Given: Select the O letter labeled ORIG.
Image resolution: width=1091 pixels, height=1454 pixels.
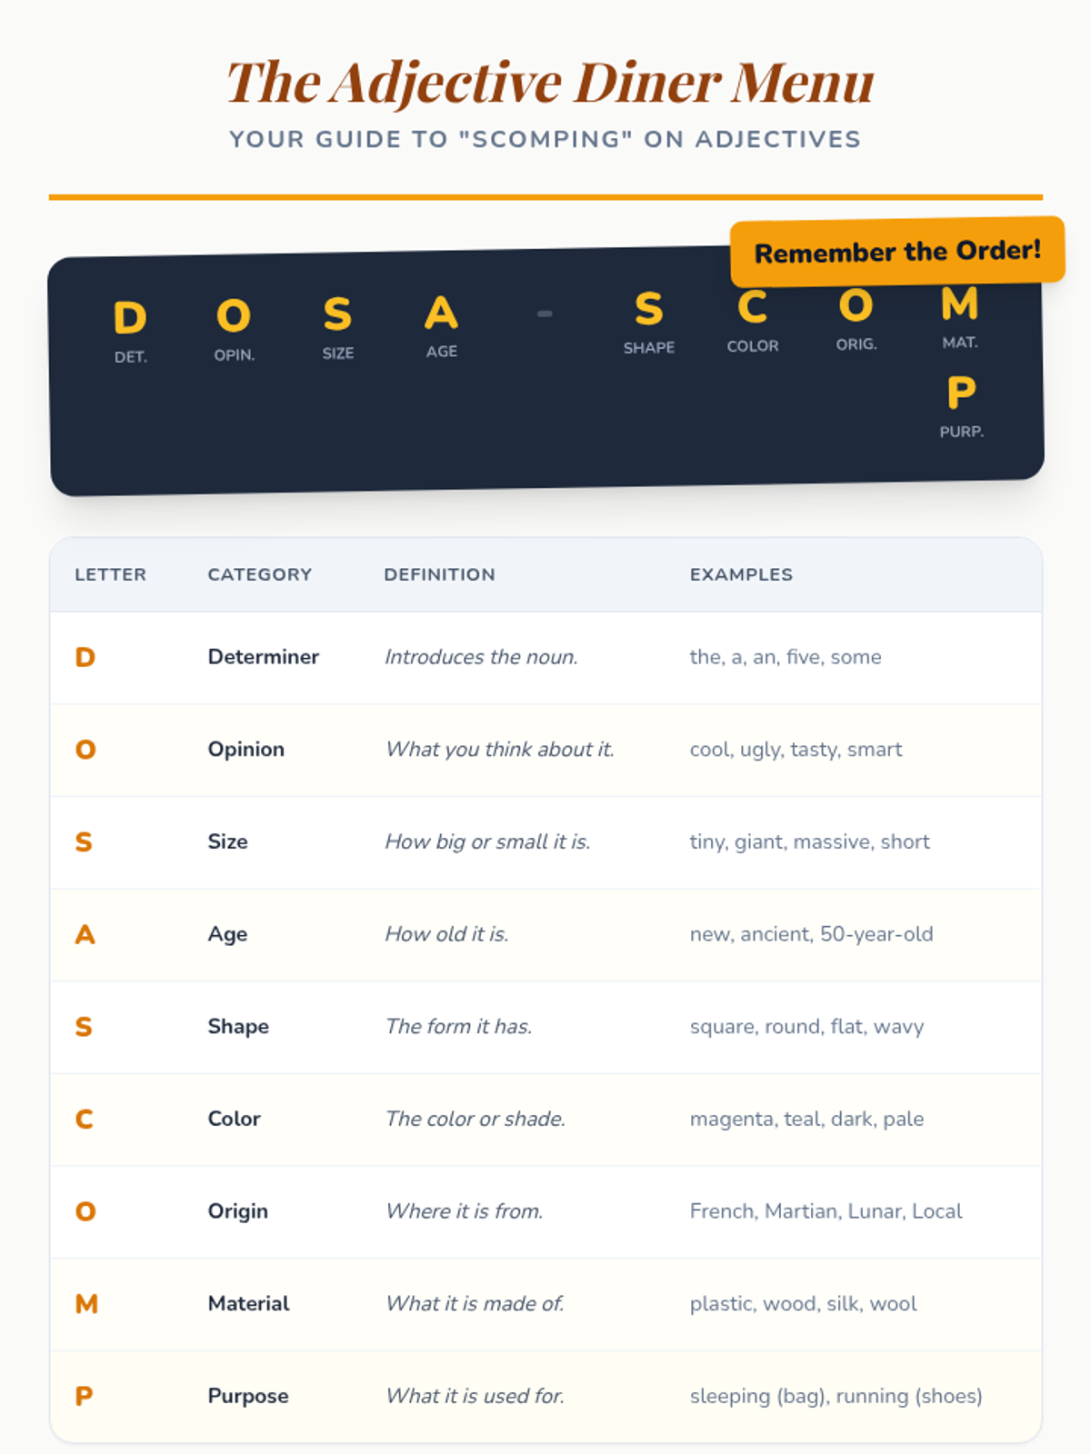Looking at the screenshot, I should [x=856, y=305].
